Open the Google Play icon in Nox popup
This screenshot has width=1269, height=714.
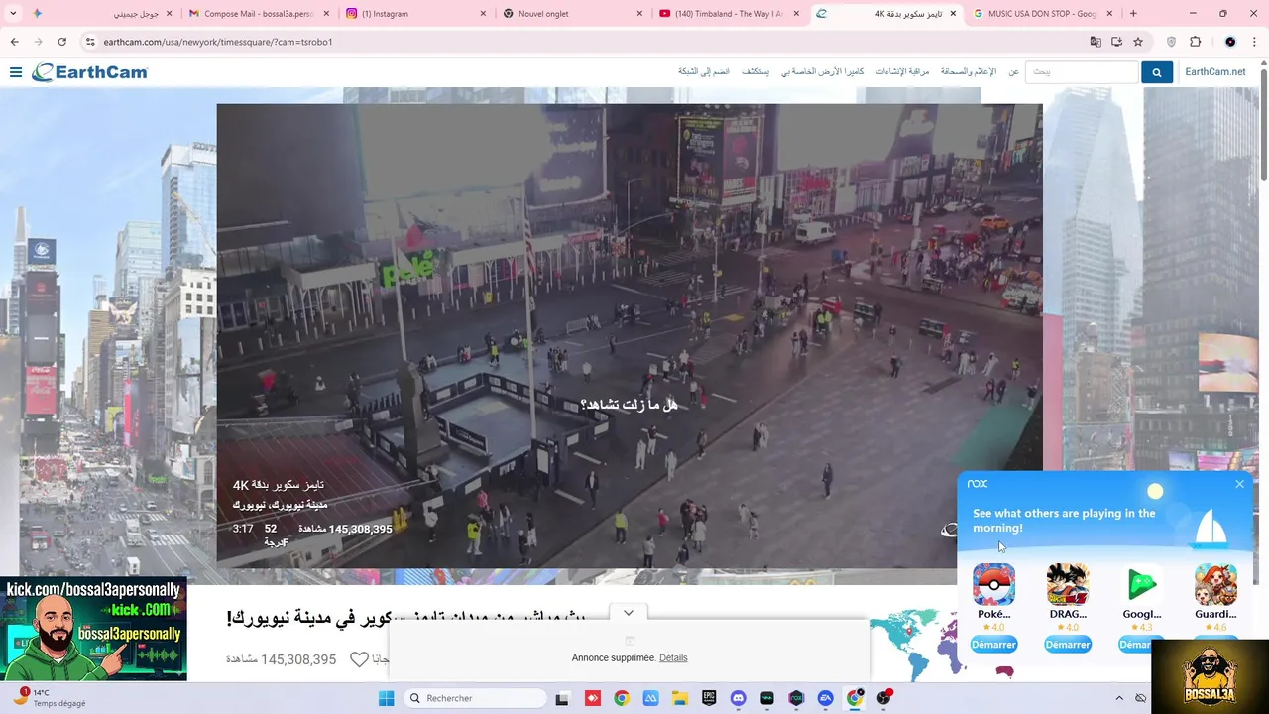pos(1141,584)
